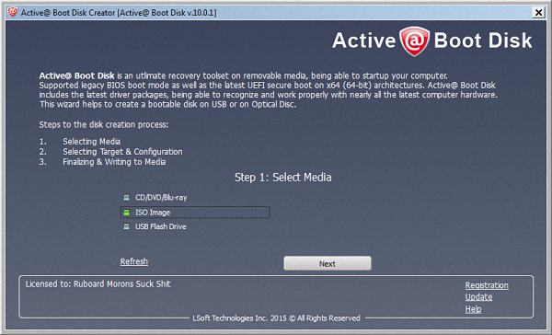
Task: Click the LSoft Technologies copyright text
Action: (276, 318)
